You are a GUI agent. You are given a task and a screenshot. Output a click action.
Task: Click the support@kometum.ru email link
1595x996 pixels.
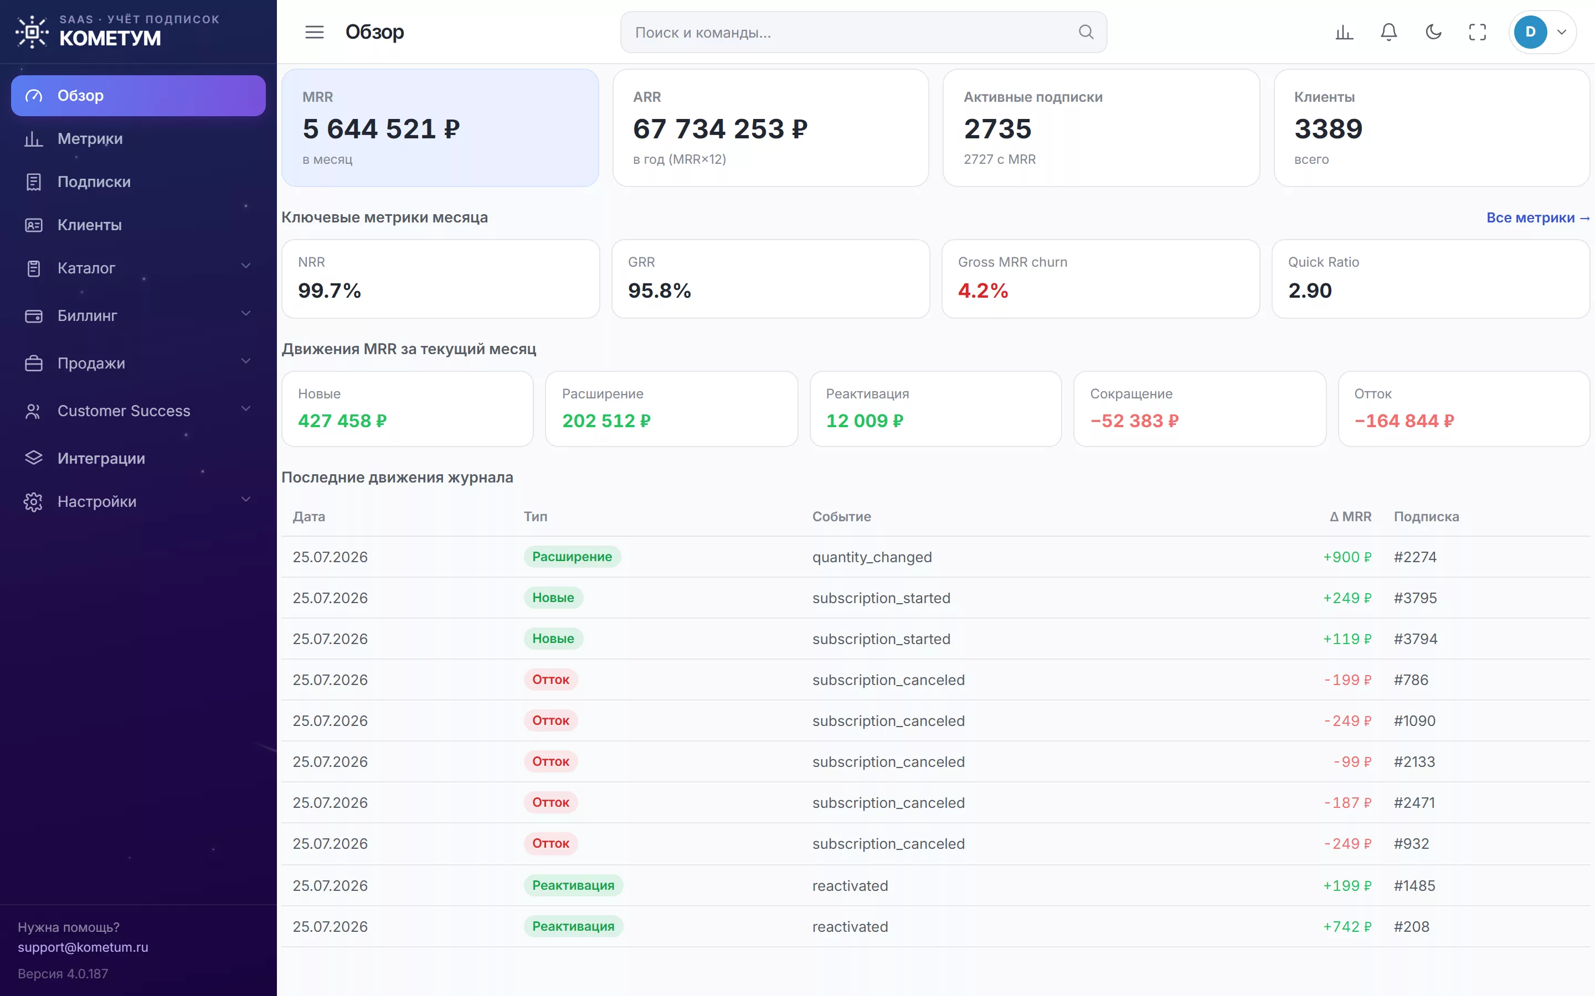point(83,947)
